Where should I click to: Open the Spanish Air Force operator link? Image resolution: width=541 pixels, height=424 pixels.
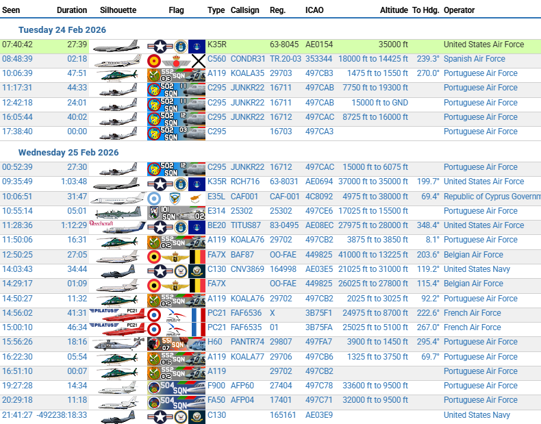coord(475,59)
